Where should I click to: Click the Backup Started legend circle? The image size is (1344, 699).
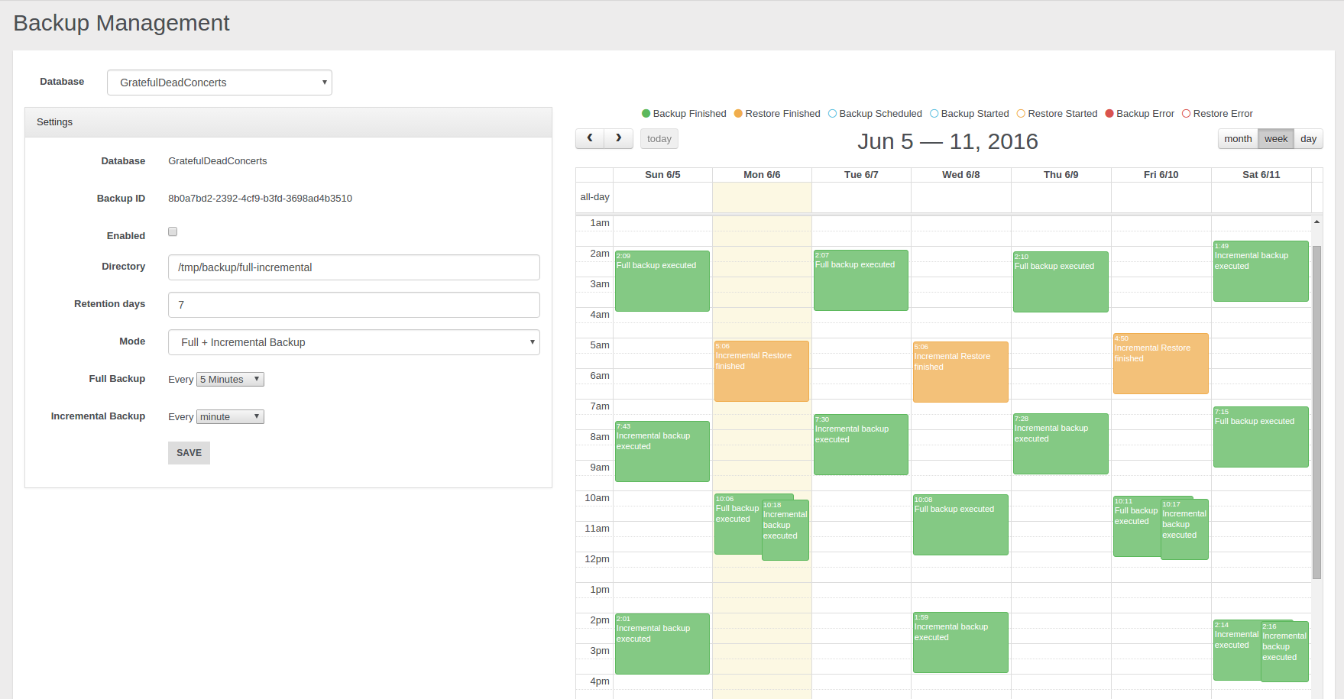(x=934, y=114)
